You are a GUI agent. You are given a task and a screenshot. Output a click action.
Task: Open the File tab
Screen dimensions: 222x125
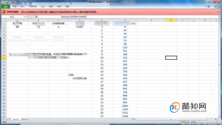click(x=6, y=7)
